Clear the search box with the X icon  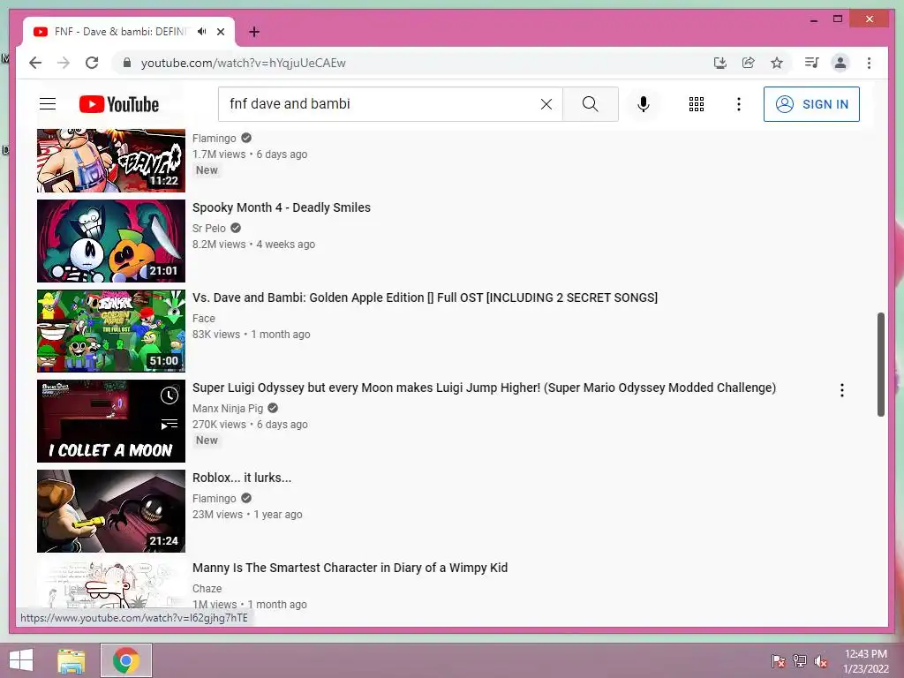click(x=546, y=104)
